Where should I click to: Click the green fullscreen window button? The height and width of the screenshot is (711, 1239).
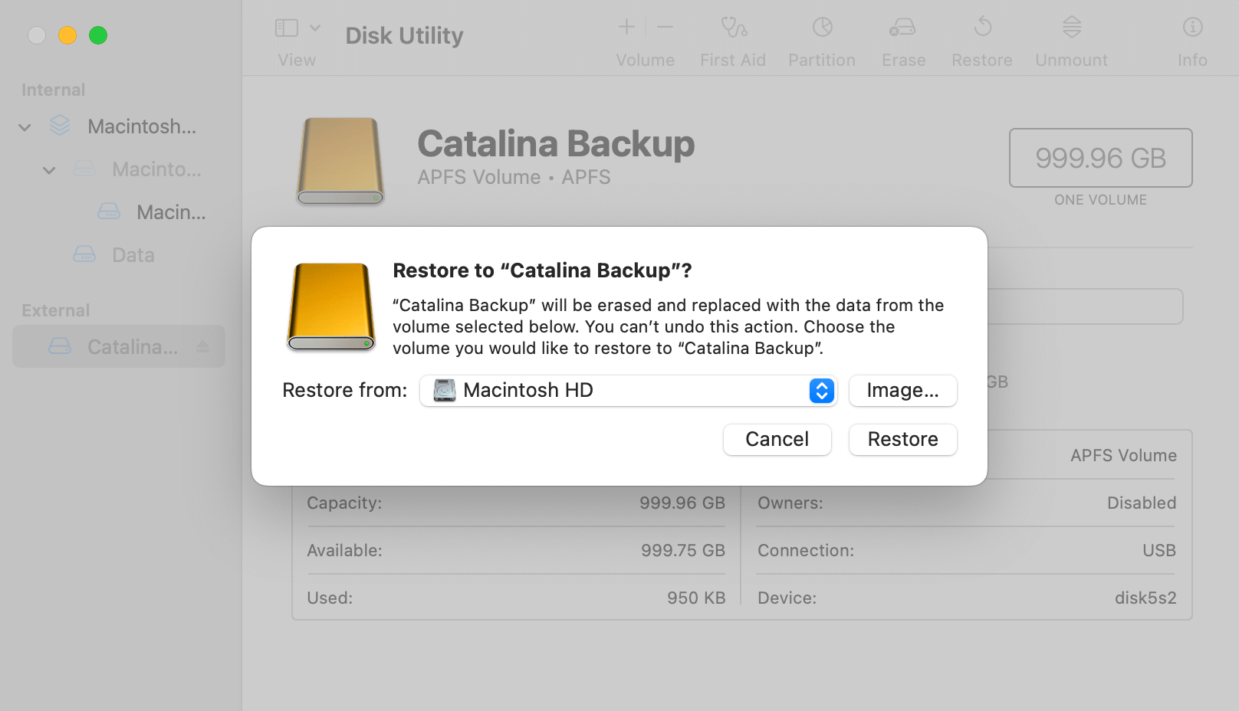[98, 34]
